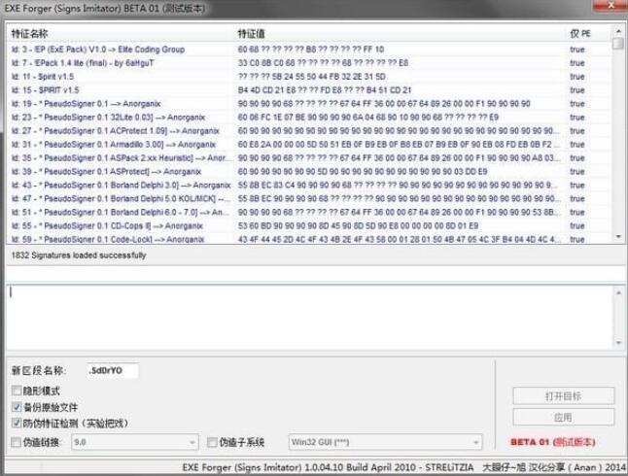This screenshot has height=476, width=628.
Task: Open the Win32 GUI subsystem dropdown
Action: 385,442
